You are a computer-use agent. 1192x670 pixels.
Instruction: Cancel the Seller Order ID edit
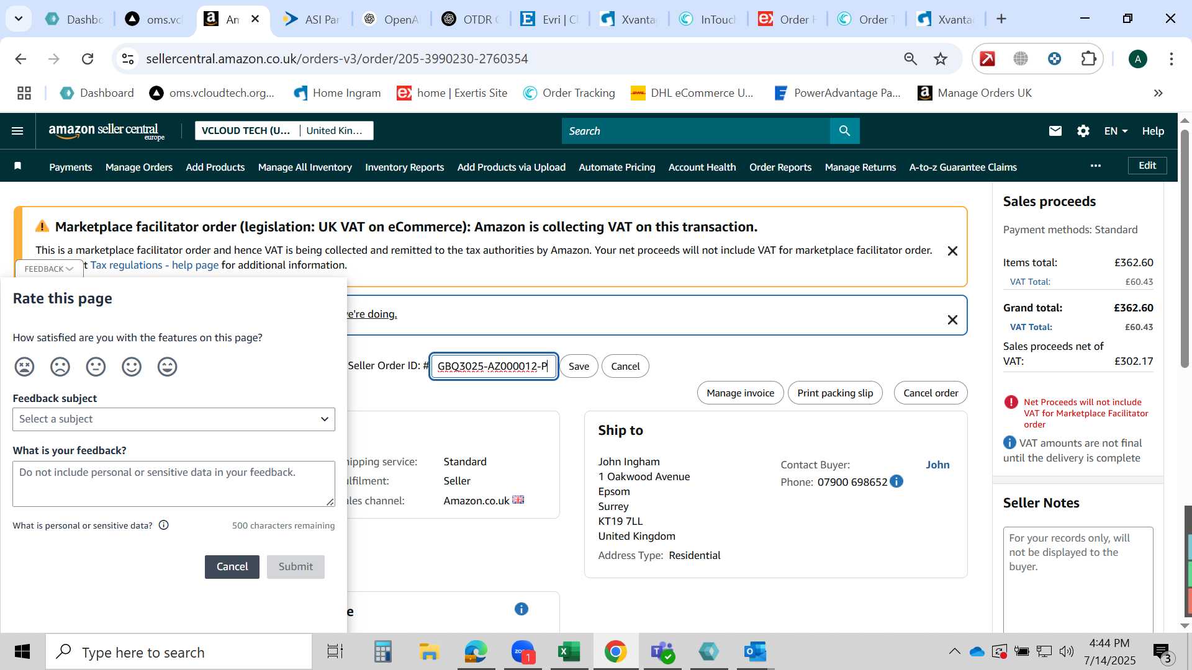[625, 366]
